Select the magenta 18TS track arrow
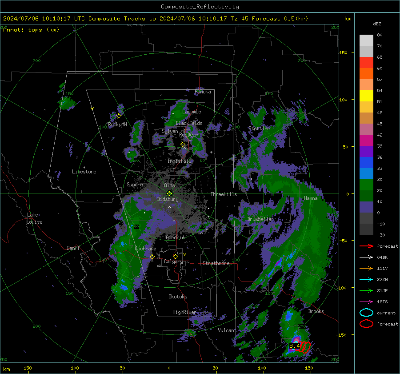Image resolution: width=400 pixels, height=374 pixels. coord(366,302)
